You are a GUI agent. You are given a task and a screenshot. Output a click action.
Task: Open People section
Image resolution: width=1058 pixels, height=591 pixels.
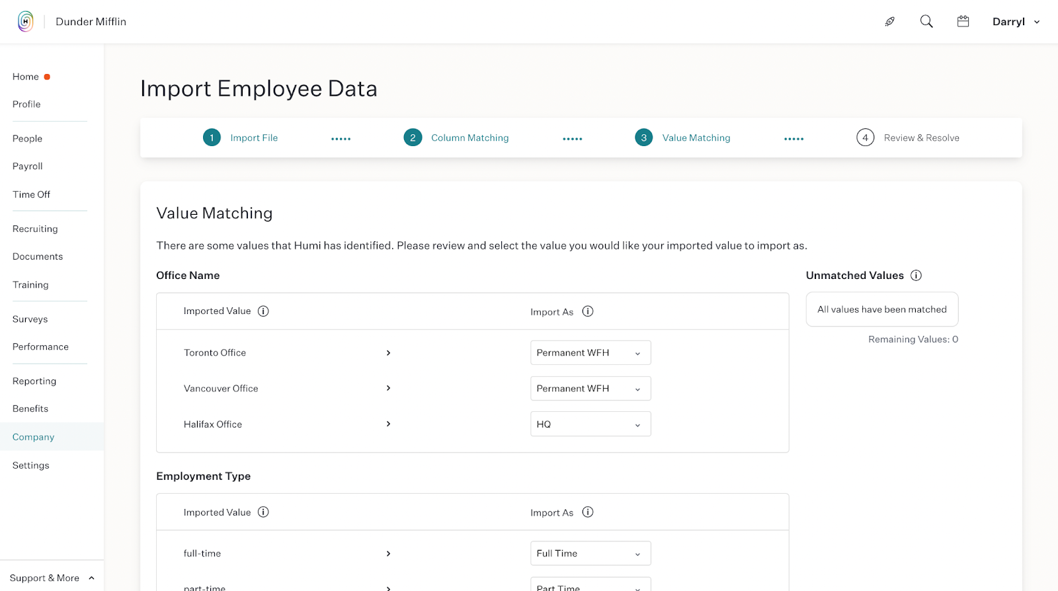pos(27,139)
